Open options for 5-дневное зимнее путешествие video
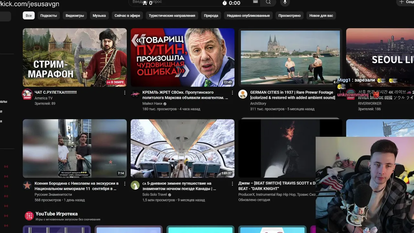 [232, 183]
